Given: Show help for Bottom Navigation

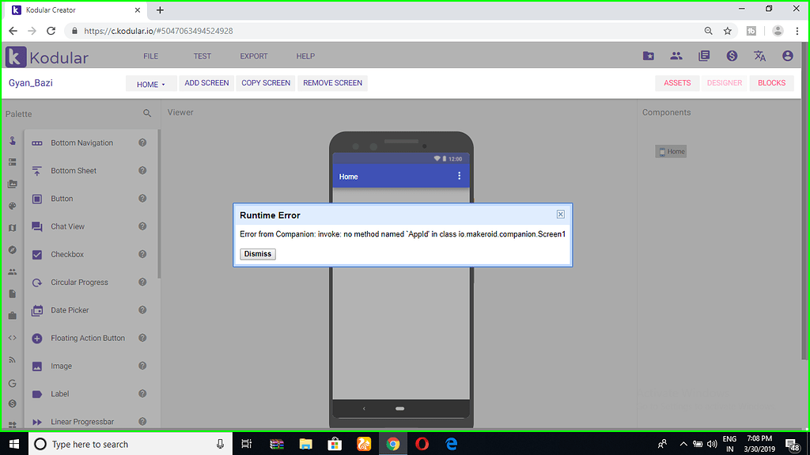Looking at the screenshot, I should (142, 142).
